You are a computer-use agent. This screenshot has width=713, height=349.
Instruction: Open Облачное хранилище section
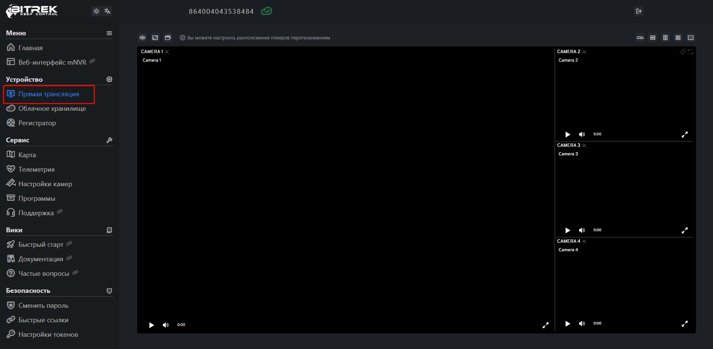pos(46,109)
